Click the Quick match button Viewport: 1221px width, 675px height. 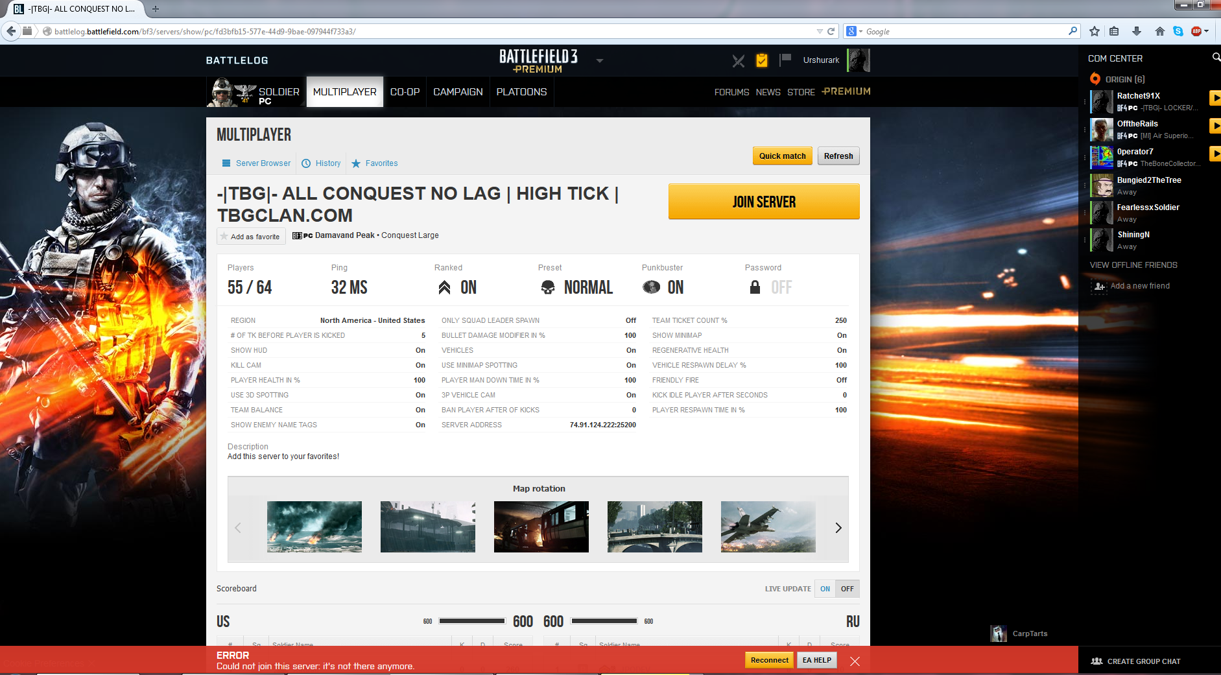coord(782,156)
